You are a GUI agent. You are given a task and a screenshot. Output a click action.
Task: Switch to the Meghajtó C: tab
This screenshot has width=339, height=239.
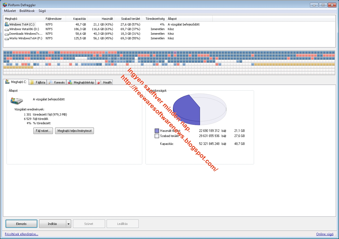(16, 82)
